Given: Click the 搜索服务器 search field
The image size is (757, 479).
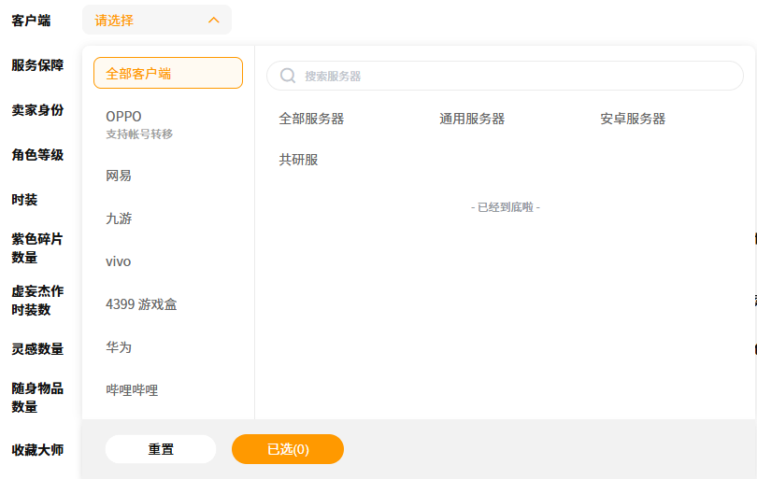Looking at the screenshot, I should 514,76.
